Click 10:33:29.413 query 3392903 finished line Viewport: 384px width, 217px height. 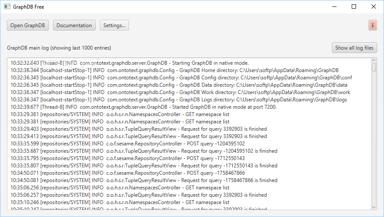pyautogui.click(x=139, y=136)
